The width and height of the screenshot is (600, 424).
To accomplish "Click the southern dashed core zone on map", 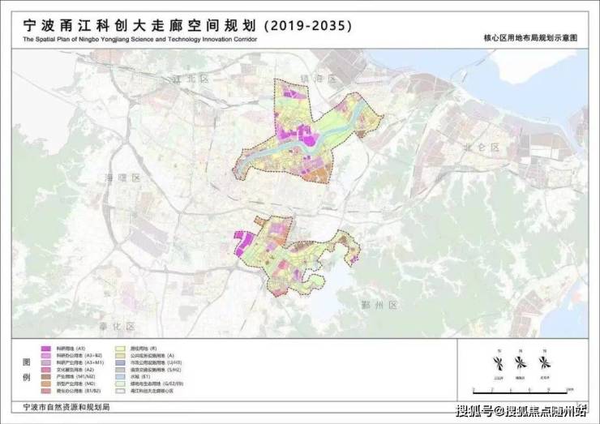I will pyautogui.click(x=291, y=256).
